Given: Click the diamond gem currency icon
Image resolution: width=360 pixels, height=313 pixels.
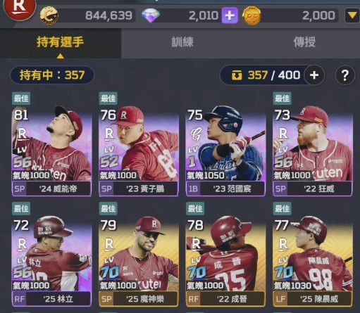Looking at the screenshot, I should coord(151,15).
